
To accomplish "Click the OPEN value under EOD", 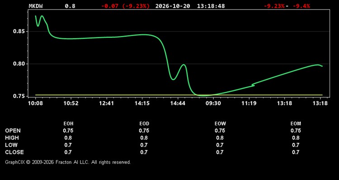I will click(144, 130).
